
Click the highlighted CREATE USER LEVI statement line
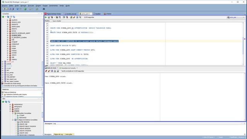(x=84, y=41)
